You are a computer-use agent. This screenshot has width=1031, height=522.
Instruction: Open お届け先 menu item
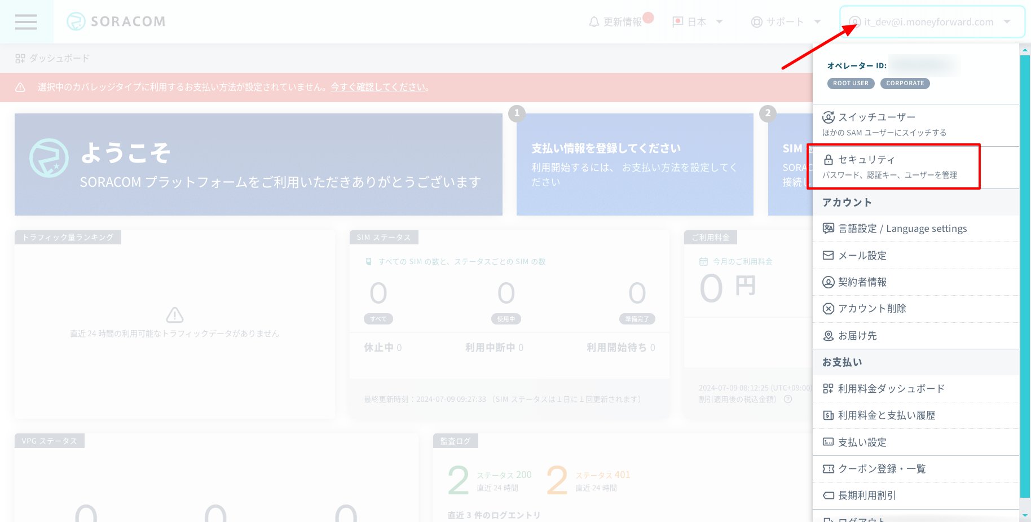916,336
